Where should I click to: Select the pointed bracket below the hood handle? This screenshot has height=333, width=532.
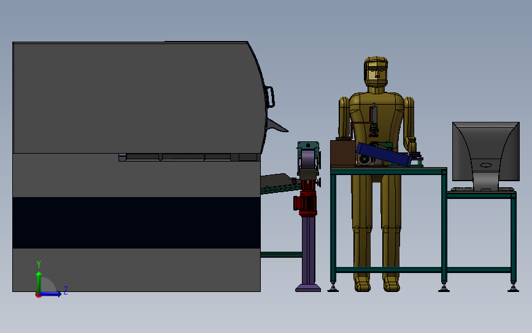277,125
